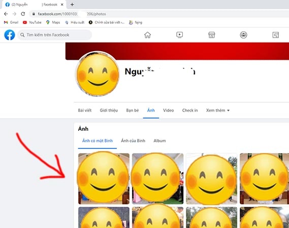This screenshot has width=289, height=228.
Task: Click the profile name heading
Action: click(x=160, y=71)
